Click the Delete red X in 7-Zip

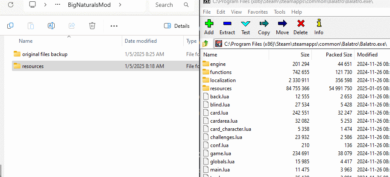[301, 24]
